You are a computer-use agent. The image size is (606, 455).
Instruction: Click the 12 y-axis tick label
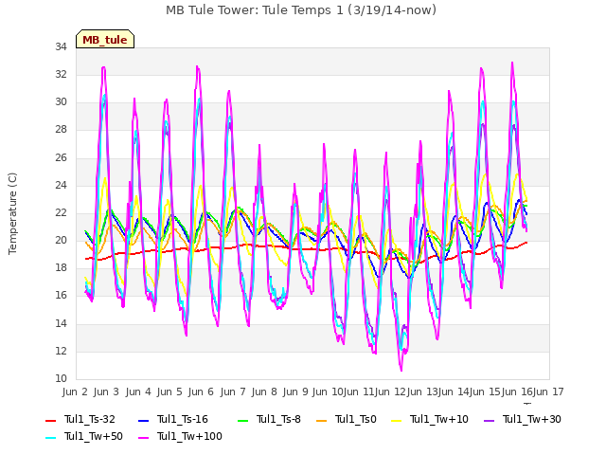(61, 351)
